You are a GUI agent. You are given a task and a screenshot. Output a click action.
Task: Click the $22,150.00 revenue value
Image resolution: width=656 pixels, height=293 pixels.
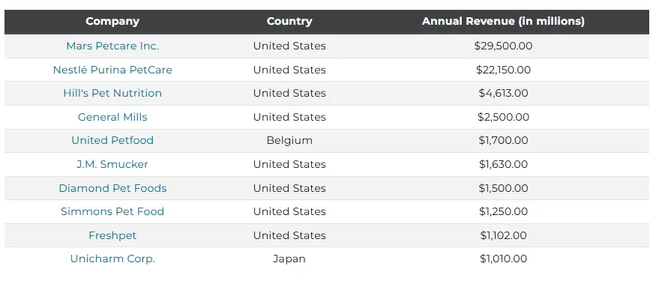point(503,70)
